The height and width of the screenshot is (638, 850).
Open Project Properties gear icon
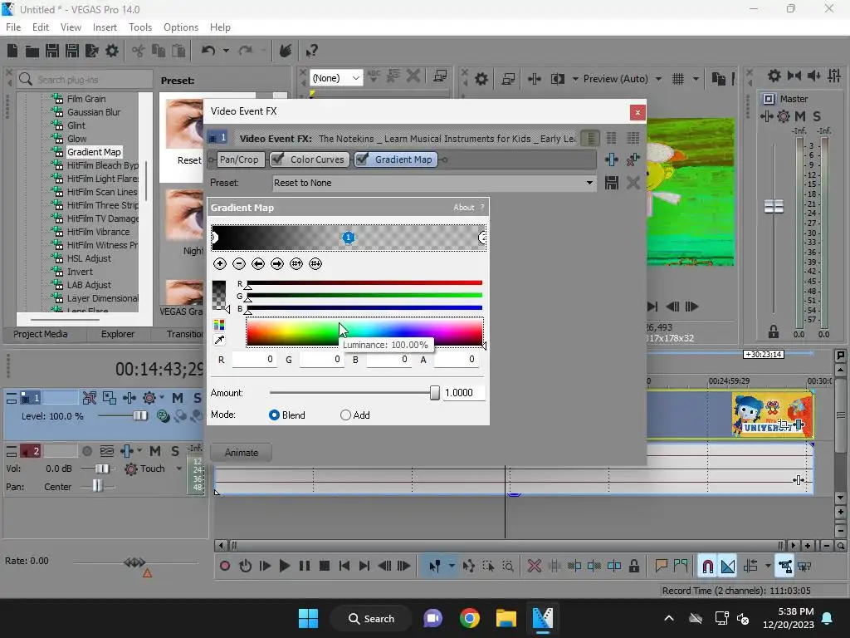[112, 51]
